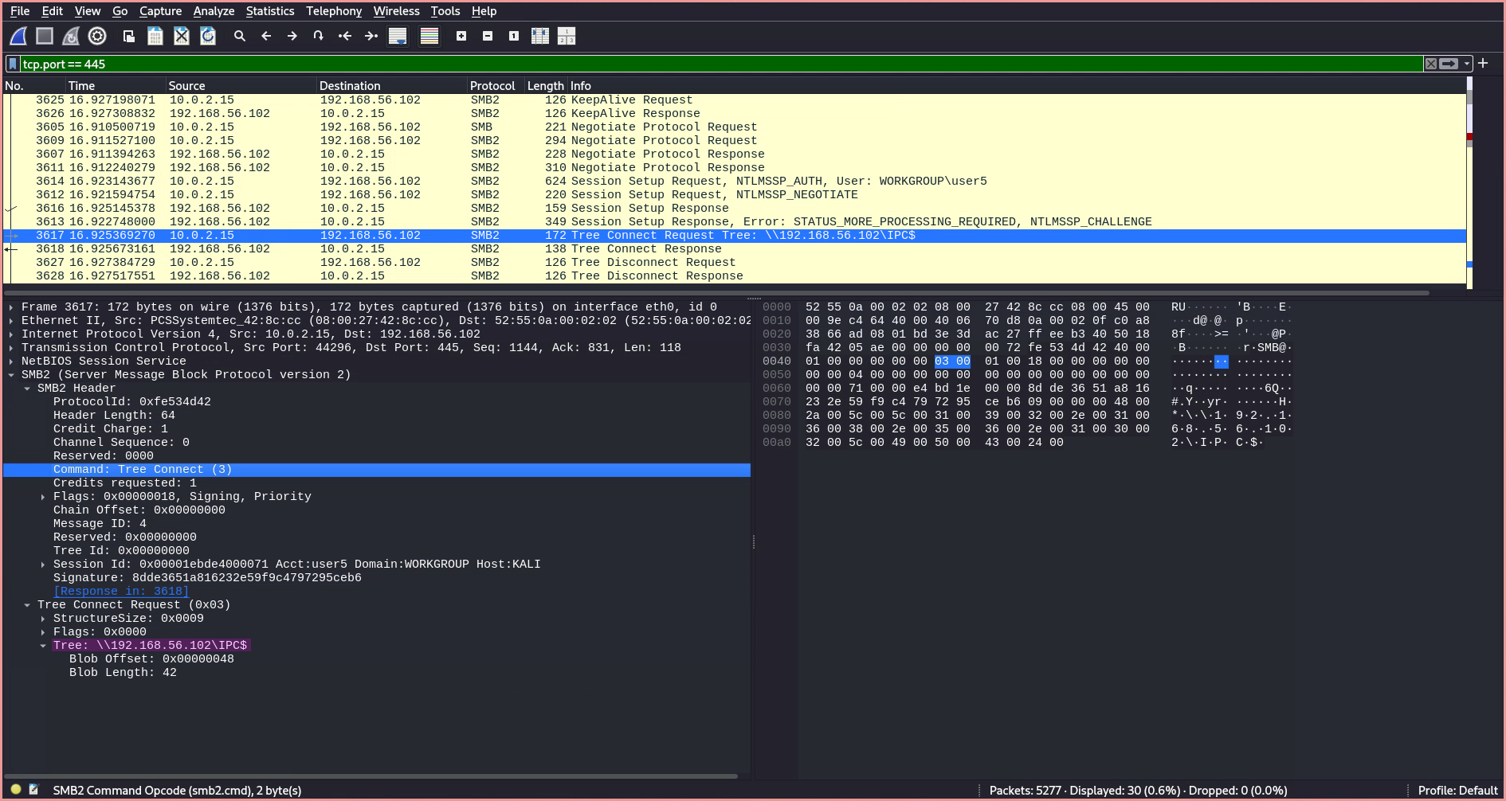Jump to the first packet
The height and width of the screenshot is (801, 1506).
(345, 36)
